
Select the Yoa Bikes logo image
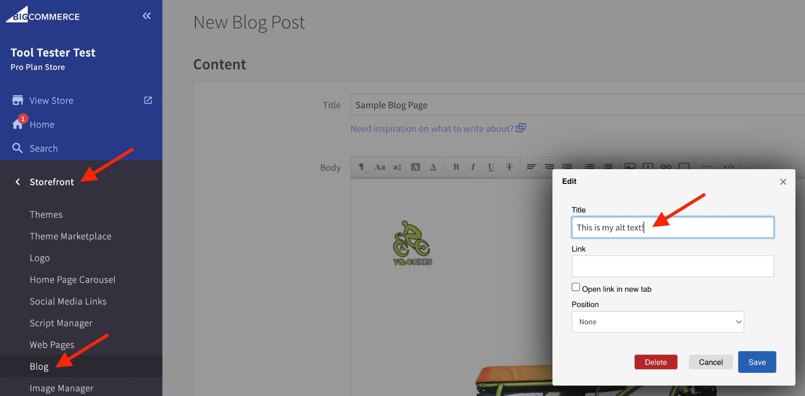click(x=412, y=243)
